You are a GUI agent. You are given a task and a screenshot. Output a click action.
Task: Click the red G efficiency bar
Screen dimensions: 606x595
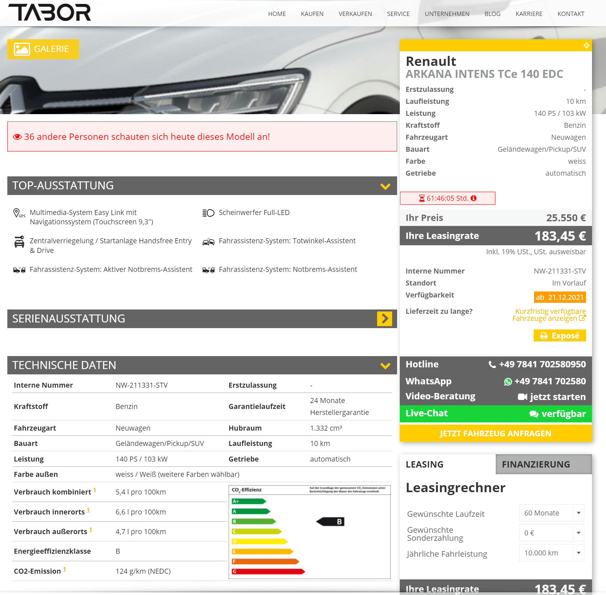point(269,572)
